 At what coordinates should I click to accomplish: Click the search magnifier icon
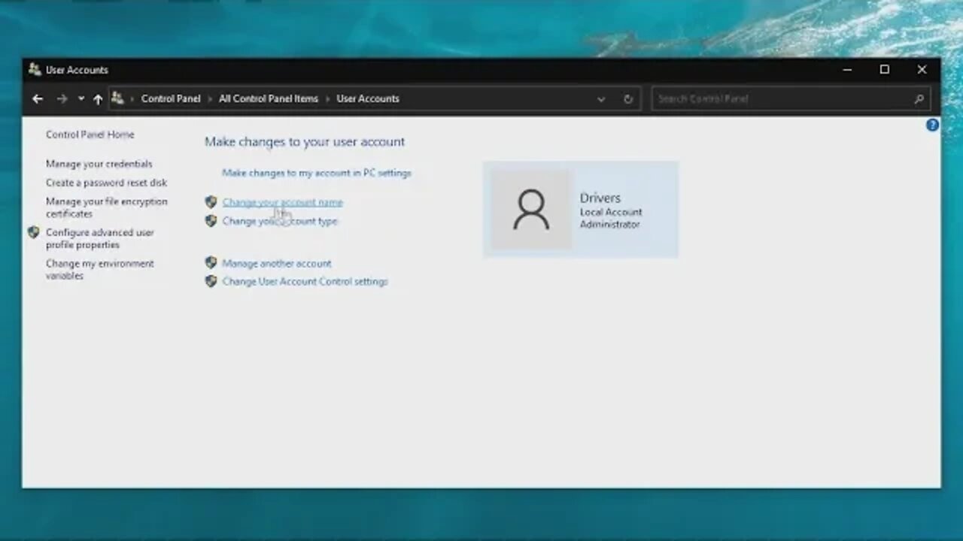click(919, 98)
